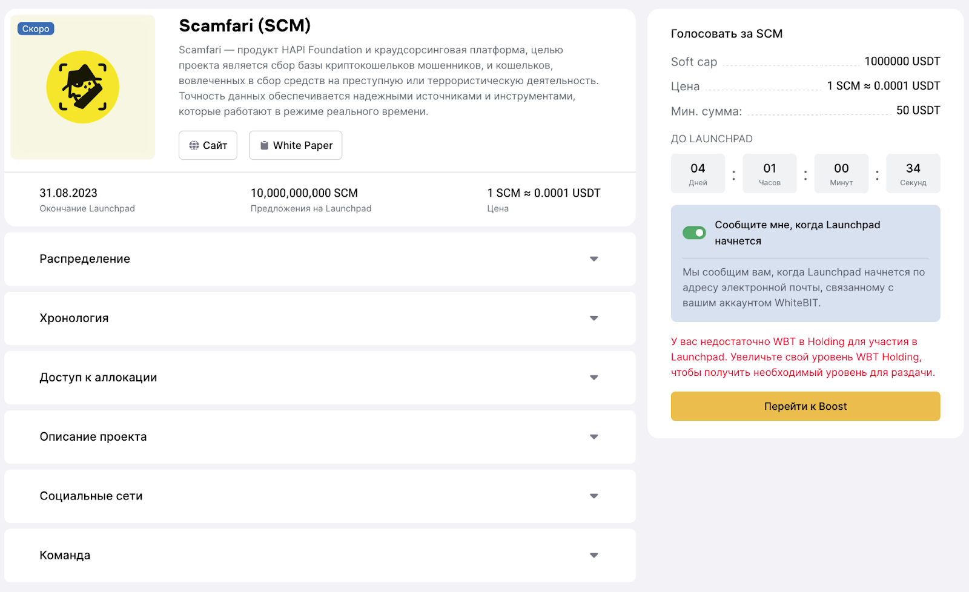
Task: Click the 10,000,000,000 SCM offer amount
Action: pos(304,193)
